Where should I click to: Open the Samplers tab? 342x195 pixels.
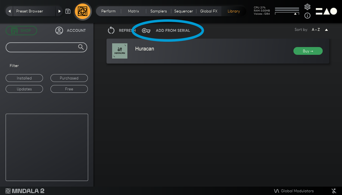(159, 11)
